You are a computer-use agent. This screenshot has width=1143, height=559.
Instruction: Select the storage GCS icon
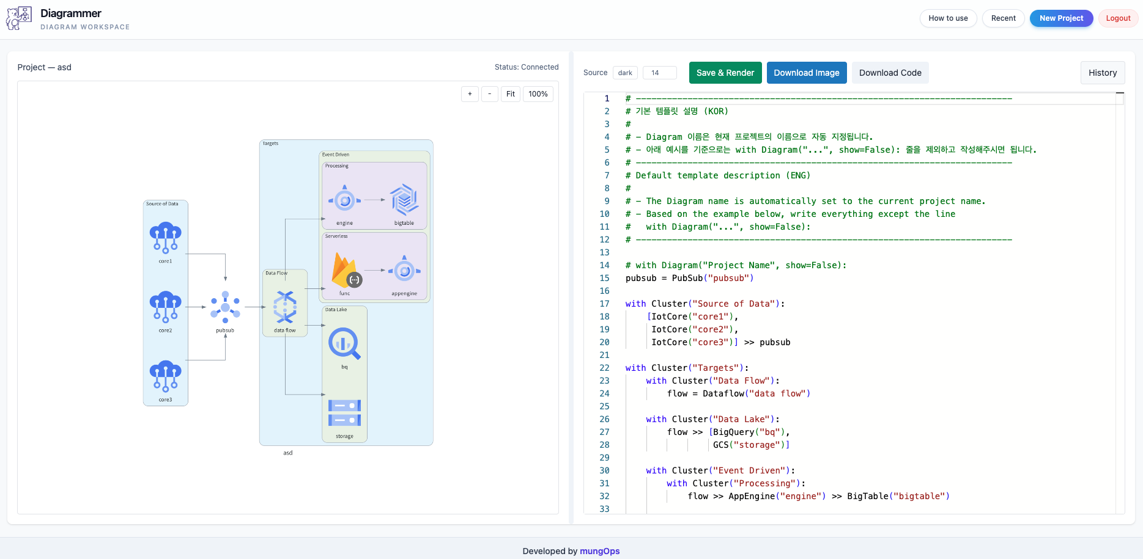(344, 412)
